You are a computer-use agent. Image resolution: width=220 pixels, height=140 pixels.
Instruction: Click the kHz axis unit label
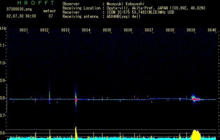pyautogui.click(x=3, y=28)
